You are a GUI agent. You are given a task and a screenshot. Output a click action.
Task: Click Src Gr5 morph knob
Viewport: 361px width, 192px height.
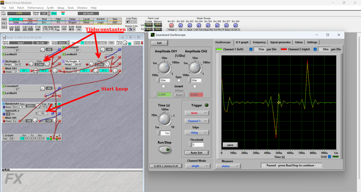(x=208, y=26)
